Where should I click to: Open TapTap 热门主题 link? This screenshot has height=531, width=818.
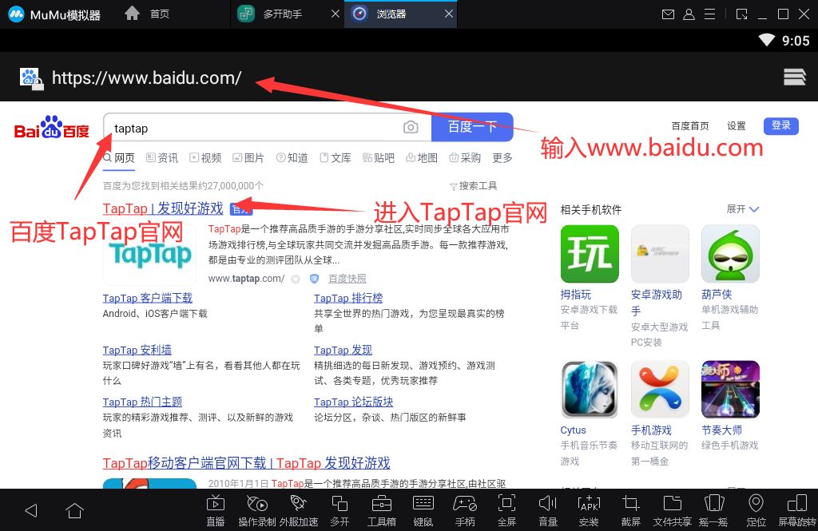point(142,402)
